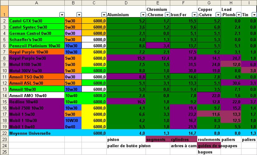257x155 pixels.
Task: Click the palier de butée piston cell
Action: 129,146
